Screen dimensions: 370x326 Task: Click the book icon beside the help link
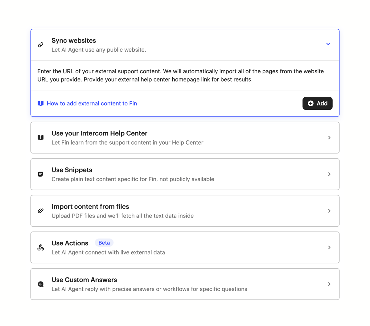tap(40, 103)
